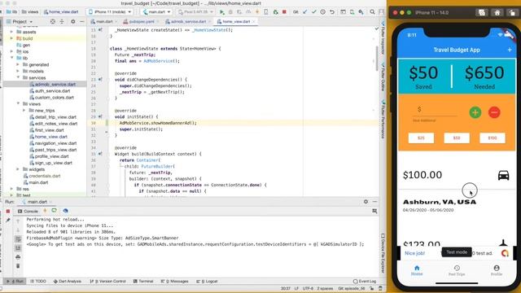Switch to admob_service.dart editor tab
The image size is (521, 293).
tap(187, 22)
